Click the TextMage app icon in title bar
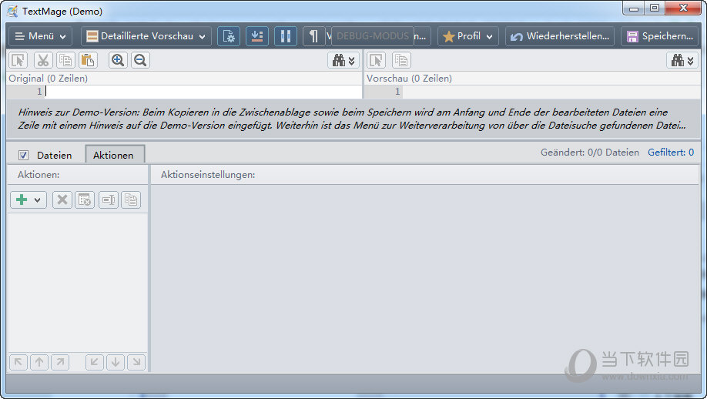Image resolution: width=707 pixels, height=399 pixels. click(x=12, y=12)
